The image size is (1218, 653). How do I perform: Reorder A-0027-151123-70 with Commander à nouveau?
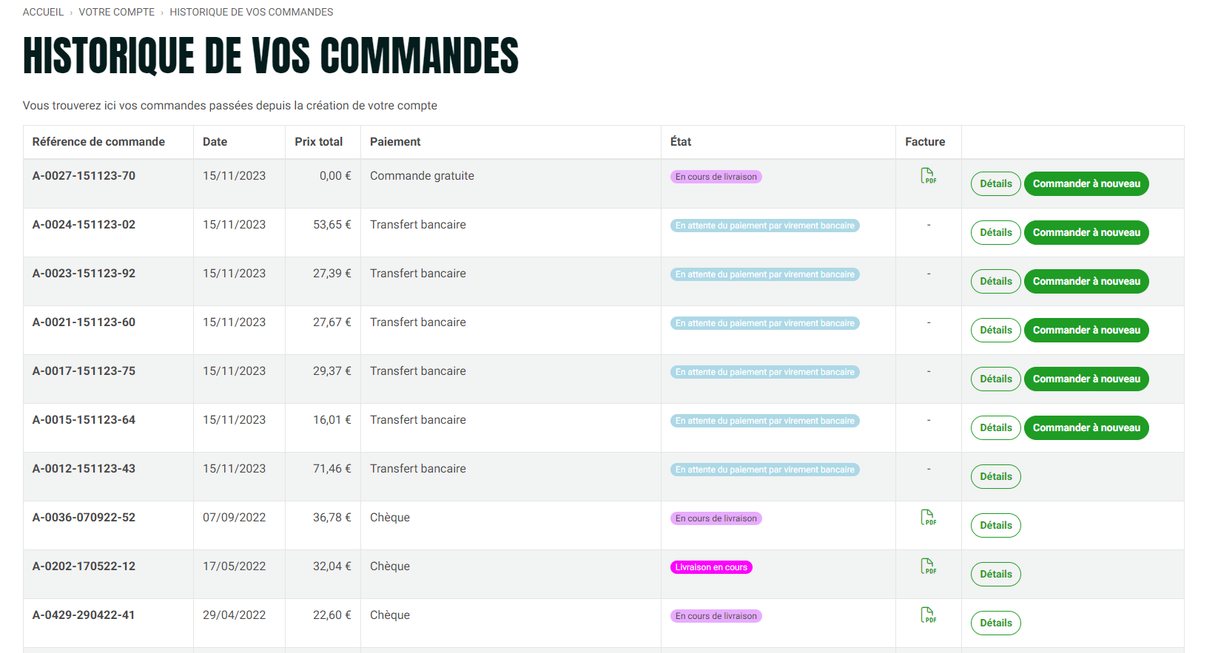pos(1086,184)
